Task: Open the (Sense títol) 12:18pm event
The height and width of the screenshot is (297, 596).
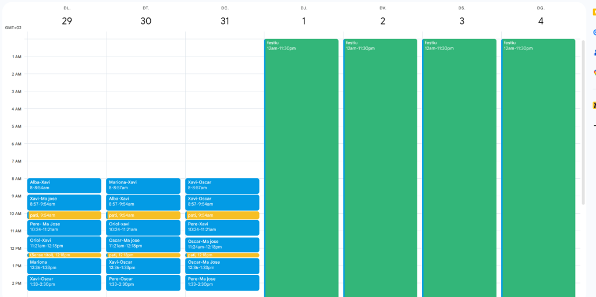Action: pos(64,255)
